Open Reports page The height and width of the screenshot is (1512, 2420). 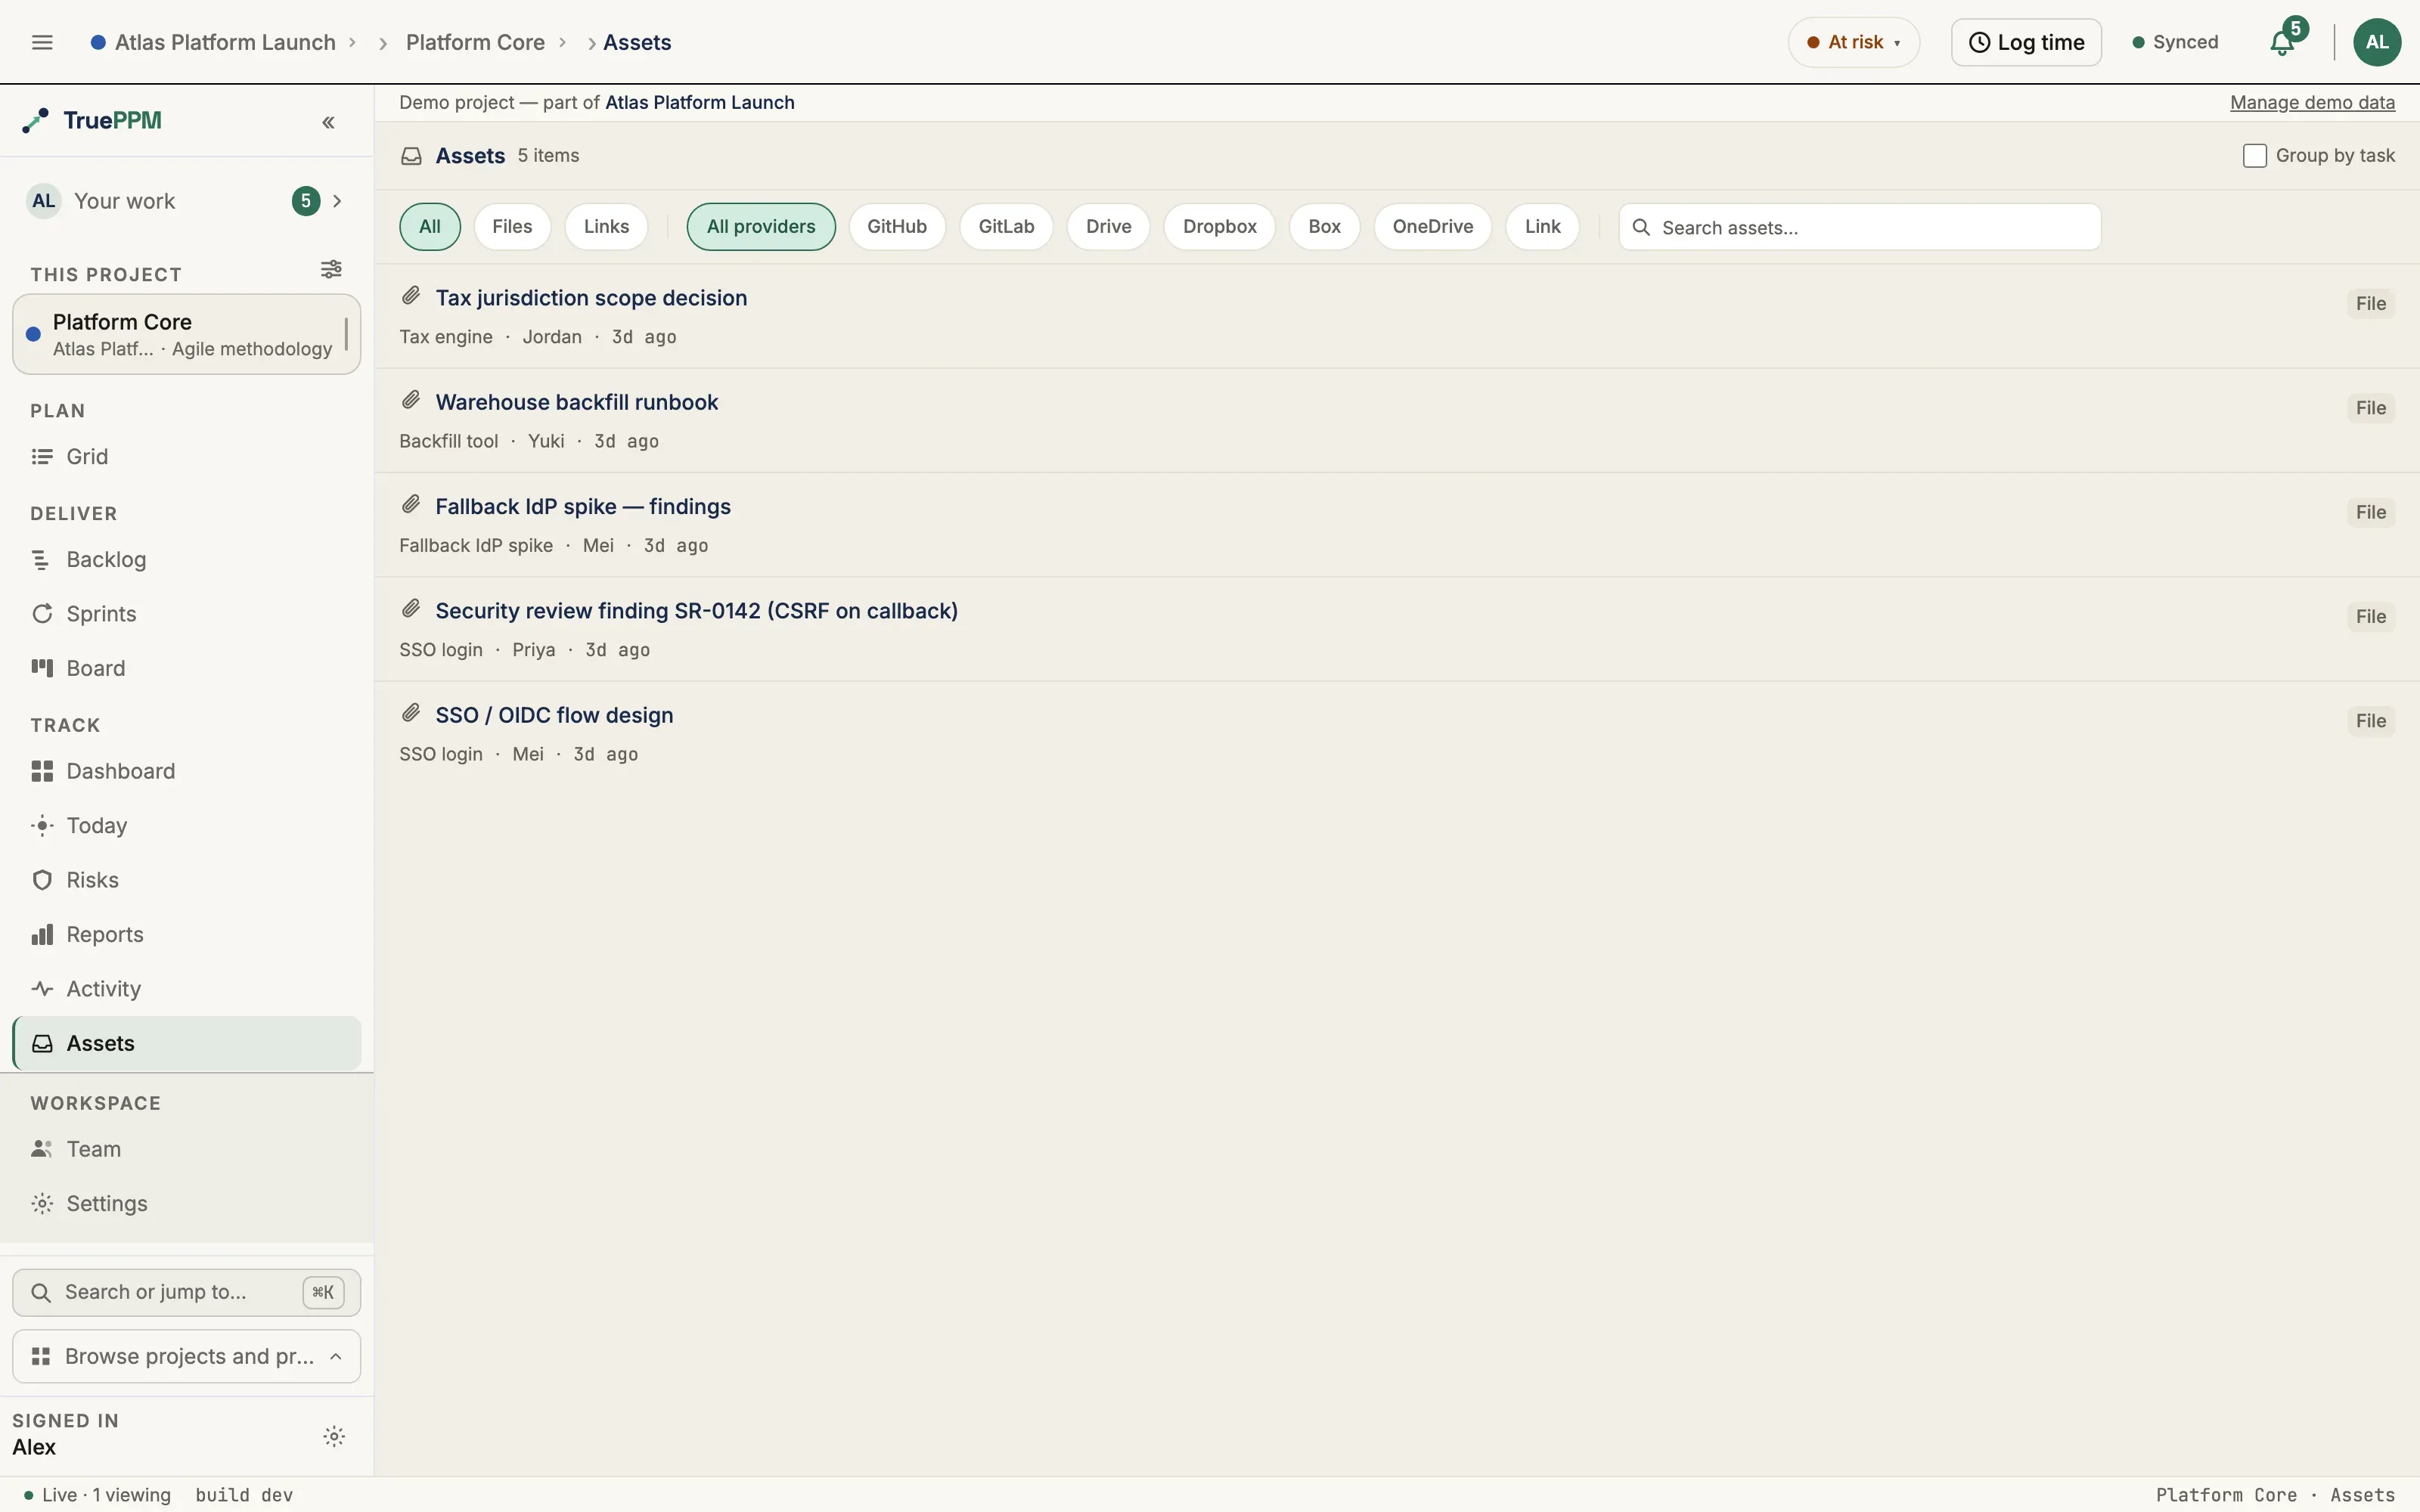tap(187, 934)
